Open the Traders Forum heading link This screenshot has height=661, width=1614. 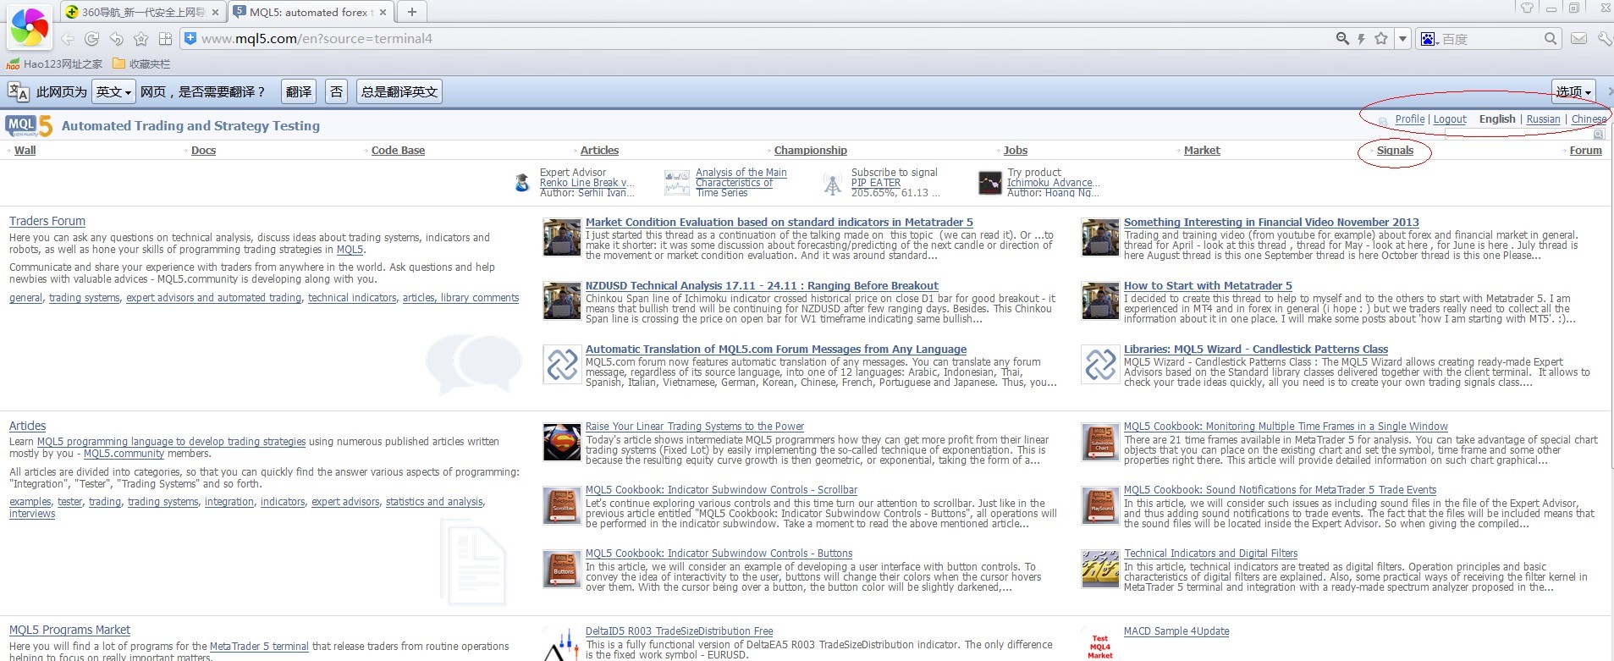[x=47, y=221]
